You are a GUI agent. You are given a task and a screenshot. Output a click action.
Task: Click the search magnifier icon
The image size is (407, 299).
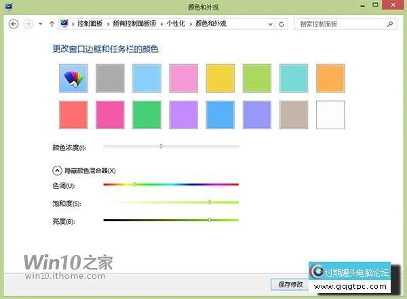click(390, 24)
